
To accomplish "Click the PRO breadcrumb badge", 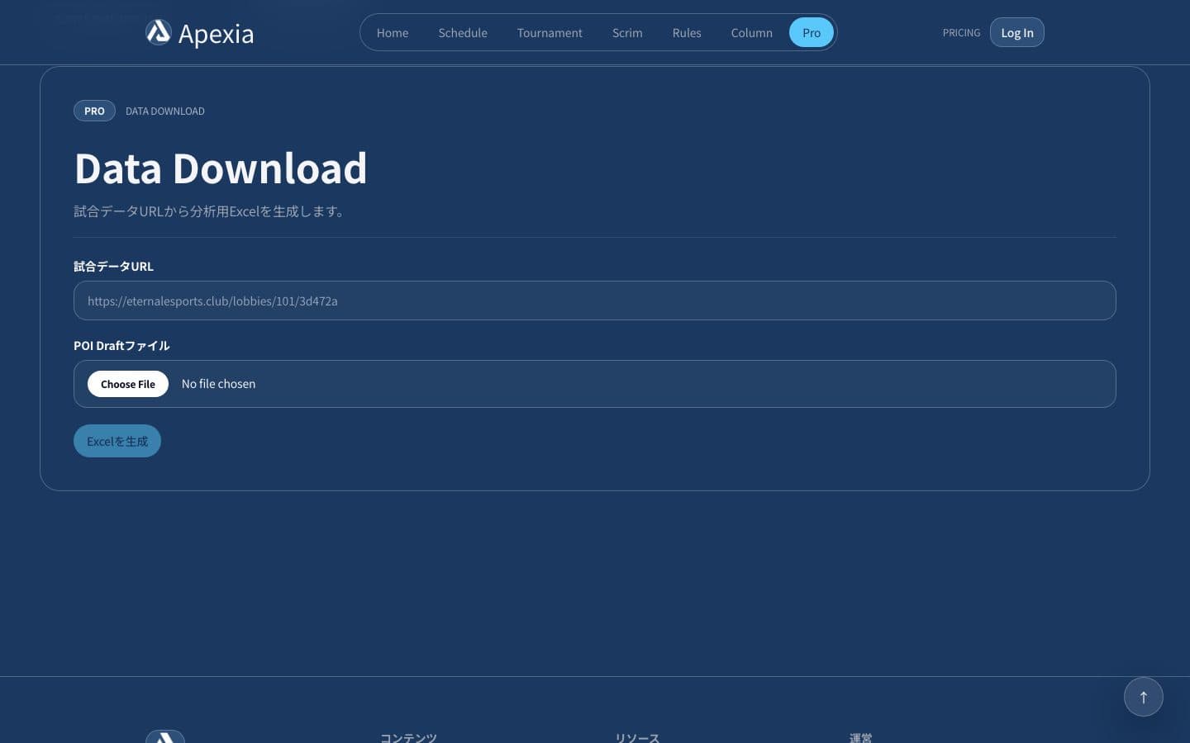I will tap(94, 111).
